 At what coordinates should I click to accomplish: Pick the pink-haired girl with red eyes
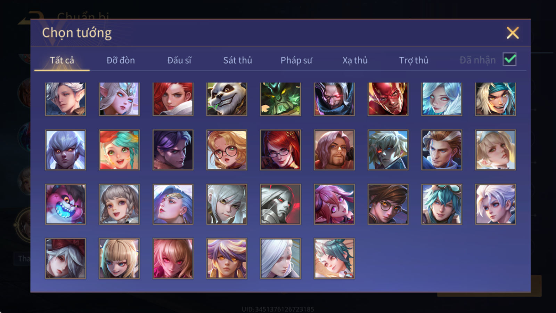coord(173,258)
